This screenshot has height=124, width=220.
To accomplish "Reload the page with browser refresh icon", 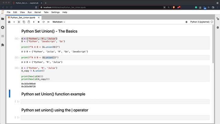I will 11,7.
